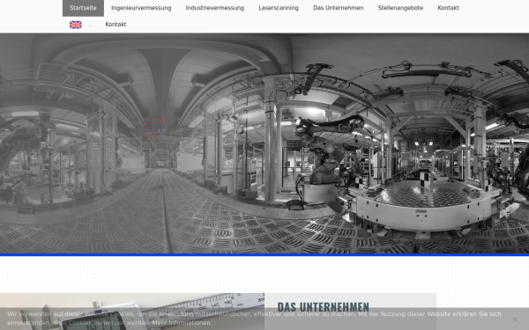The image size is (529, 330).
Task: Open the Das Unternehmen menu item
Action: (338, 8)
